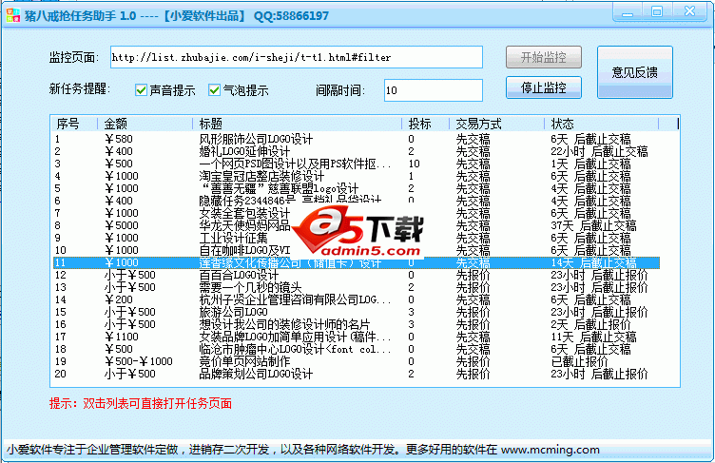Select row 自在咖啡LOGO及VI
Viewport: 715px width, 463px height.
coord(356,250)
